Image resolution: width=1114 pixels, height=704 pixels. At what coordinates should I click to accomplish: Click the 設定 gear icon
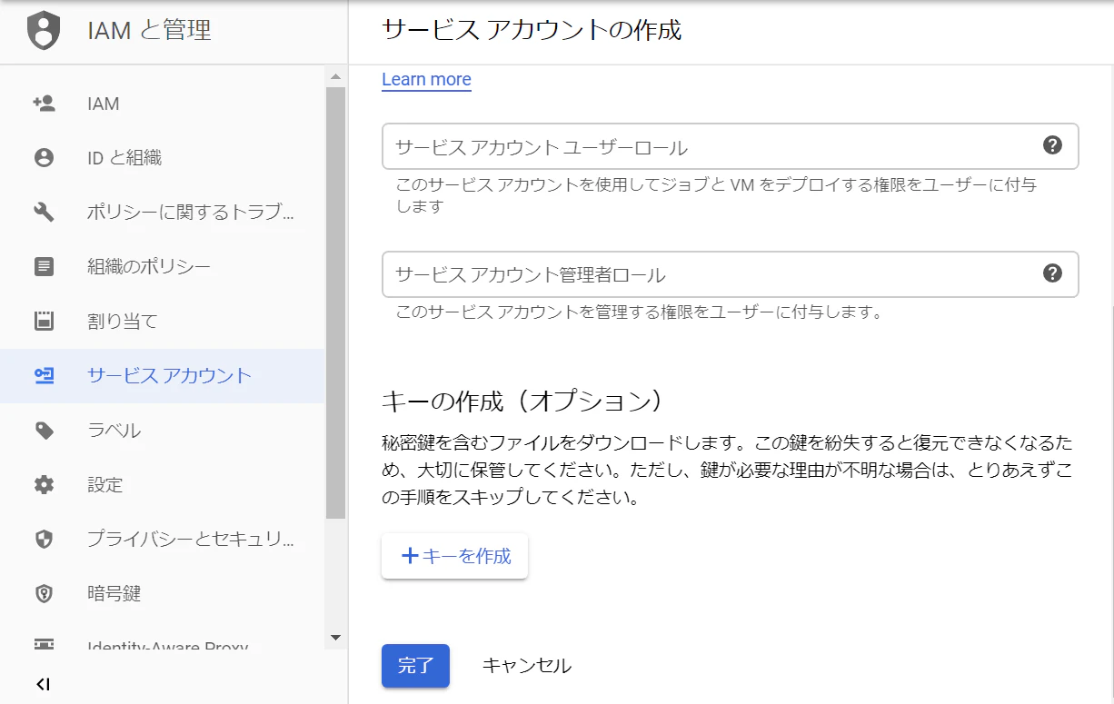[x=44, y=485]
